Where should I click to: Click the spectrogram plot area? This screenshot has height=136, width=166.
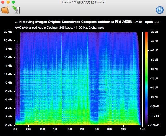click(x=79, y=79)
